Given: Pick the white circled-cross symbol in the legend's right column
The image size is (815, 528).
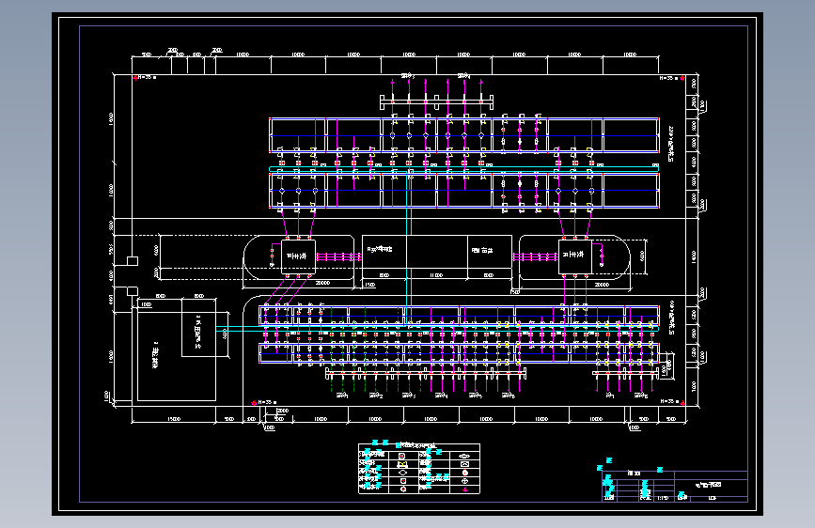Looking at the screenshot, I should click(465, 481).
